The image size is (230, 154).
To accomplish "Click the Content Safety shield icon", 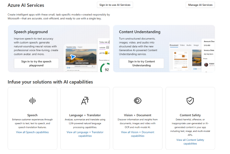I will tap(190, 101).
